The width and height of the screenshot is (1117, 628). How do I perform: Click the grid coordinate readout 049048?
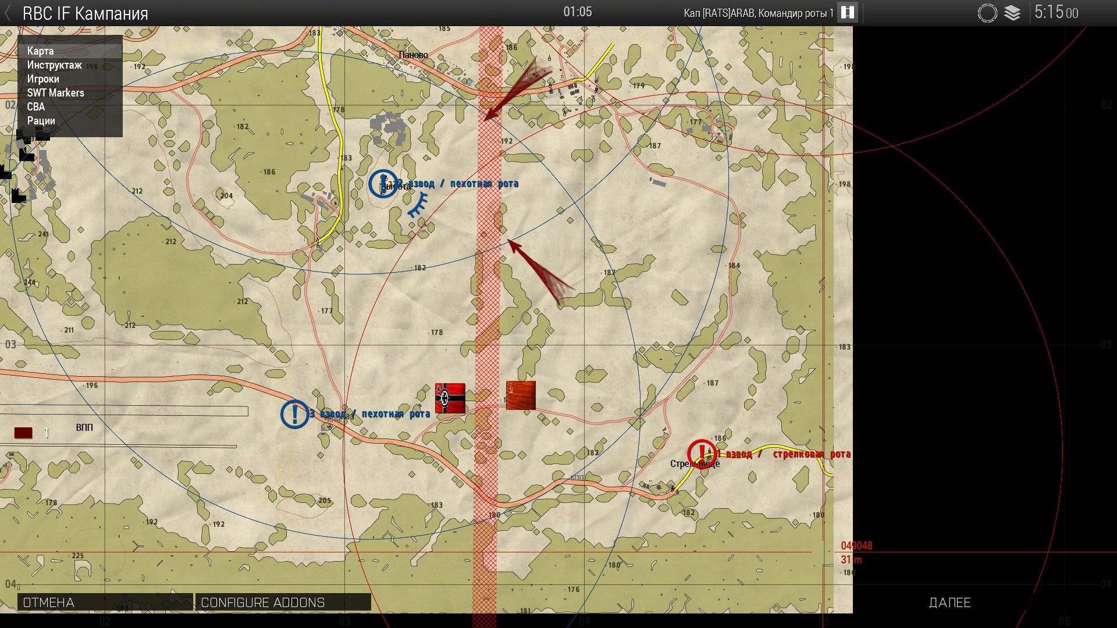coord(856,545)
